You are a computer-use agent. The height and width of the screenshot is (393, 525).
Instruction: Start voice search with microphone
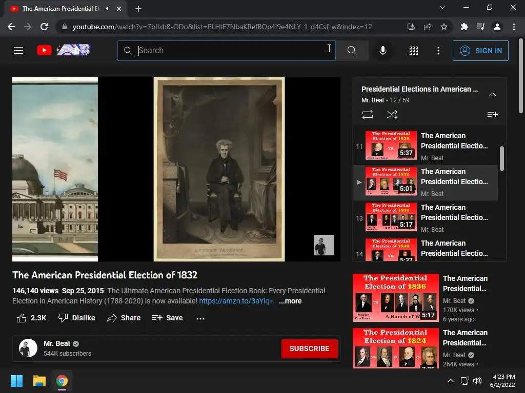coord(382,51)
